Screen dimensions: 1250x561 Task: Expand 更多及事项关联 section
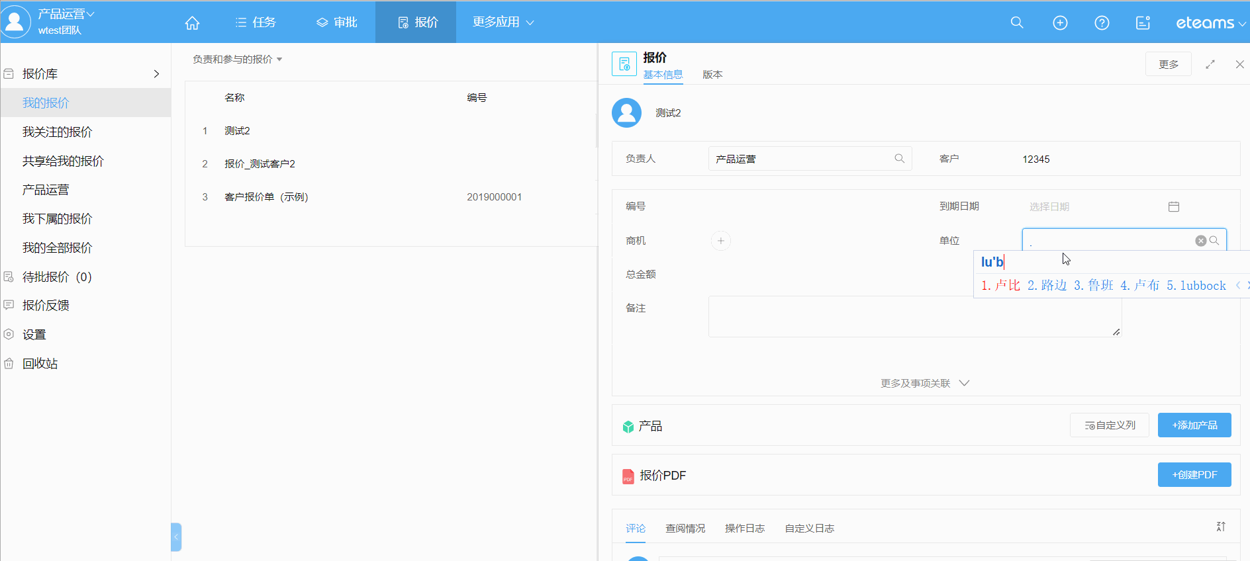(x=925, y=384)
